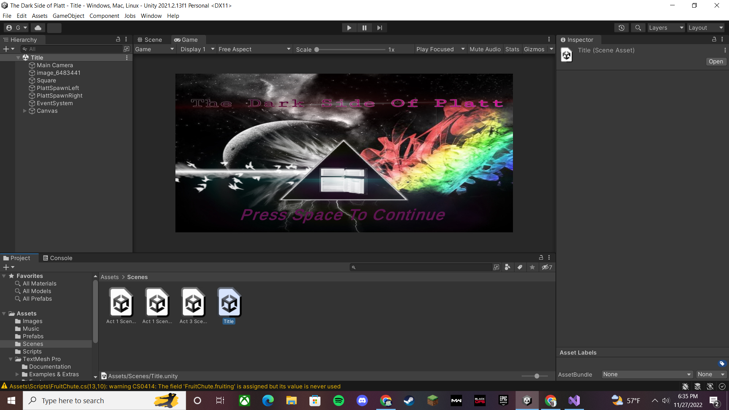Open Undo History clock icon
This screenshot has width=729, height=410.
click(x=622, y=28)
